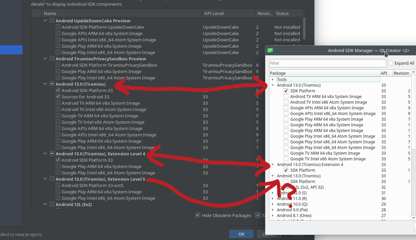Check Android SDK Platform TiramisuPrivacySandbox
Screen dimensions: 416x240
[58, 65]
